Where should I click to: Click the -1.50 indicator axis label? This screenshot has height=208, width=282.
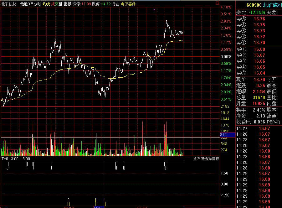[x=224, y=195]
